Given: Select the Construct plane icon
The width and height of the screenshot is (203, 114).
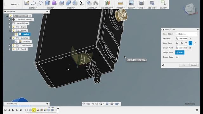Looking at the screenshot, I should click(x=107, y=3).
